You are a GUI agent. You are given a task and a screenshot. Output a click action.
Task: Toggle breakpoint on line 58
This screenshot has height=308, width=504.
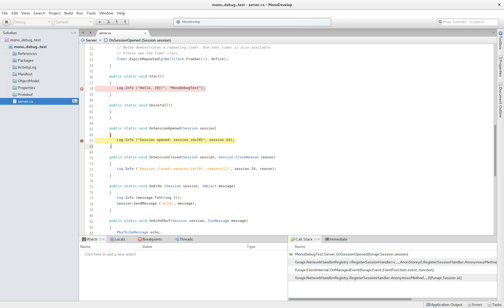(x=82, y=89)
